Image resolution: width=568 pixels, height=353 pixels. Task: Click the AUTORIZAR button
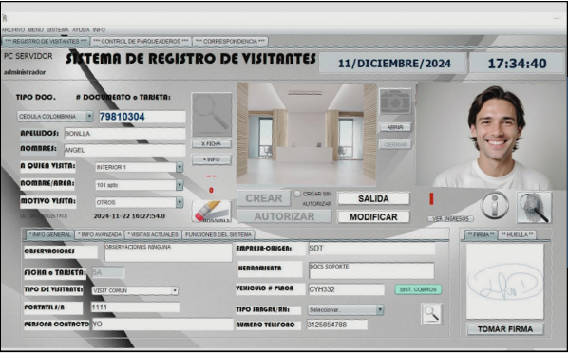[x=284, y=216]
